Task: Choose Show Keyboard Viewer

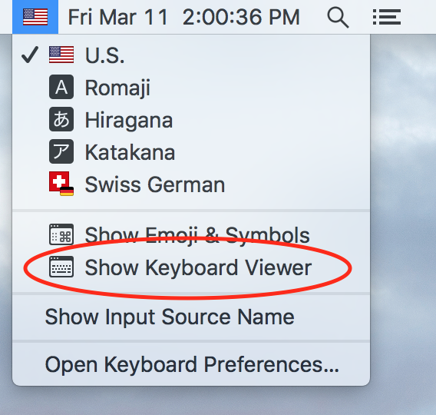Action: pos(191,267)
